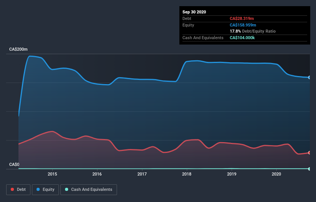Select the Debt endpoint marker on chart
Viewport: 316px width, 202px height.
point(309,152)
